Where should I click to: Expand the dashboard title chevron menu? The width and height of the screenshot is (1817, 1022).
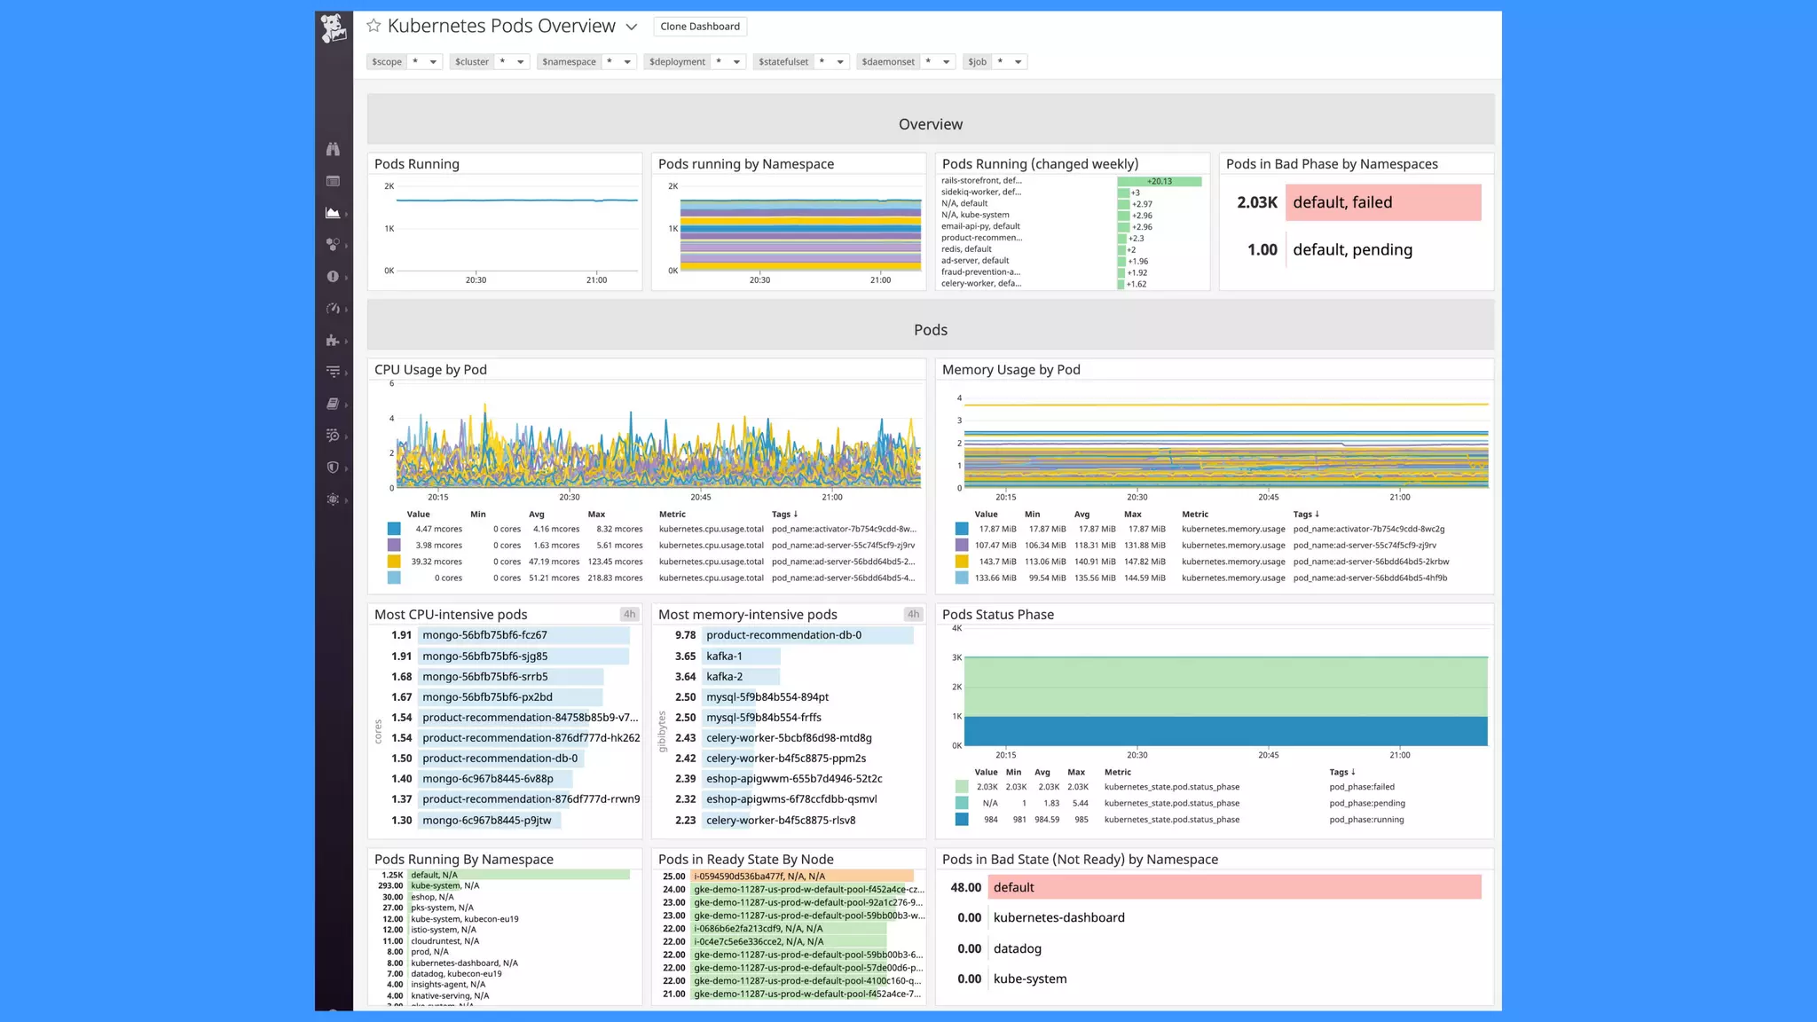coord(631,27)
